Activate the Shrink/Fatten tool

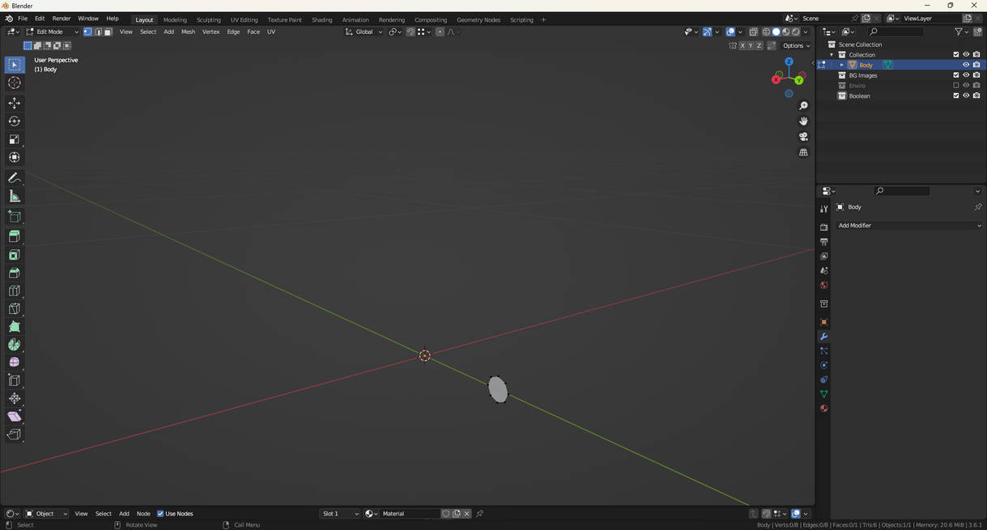(x=15, y=398)
